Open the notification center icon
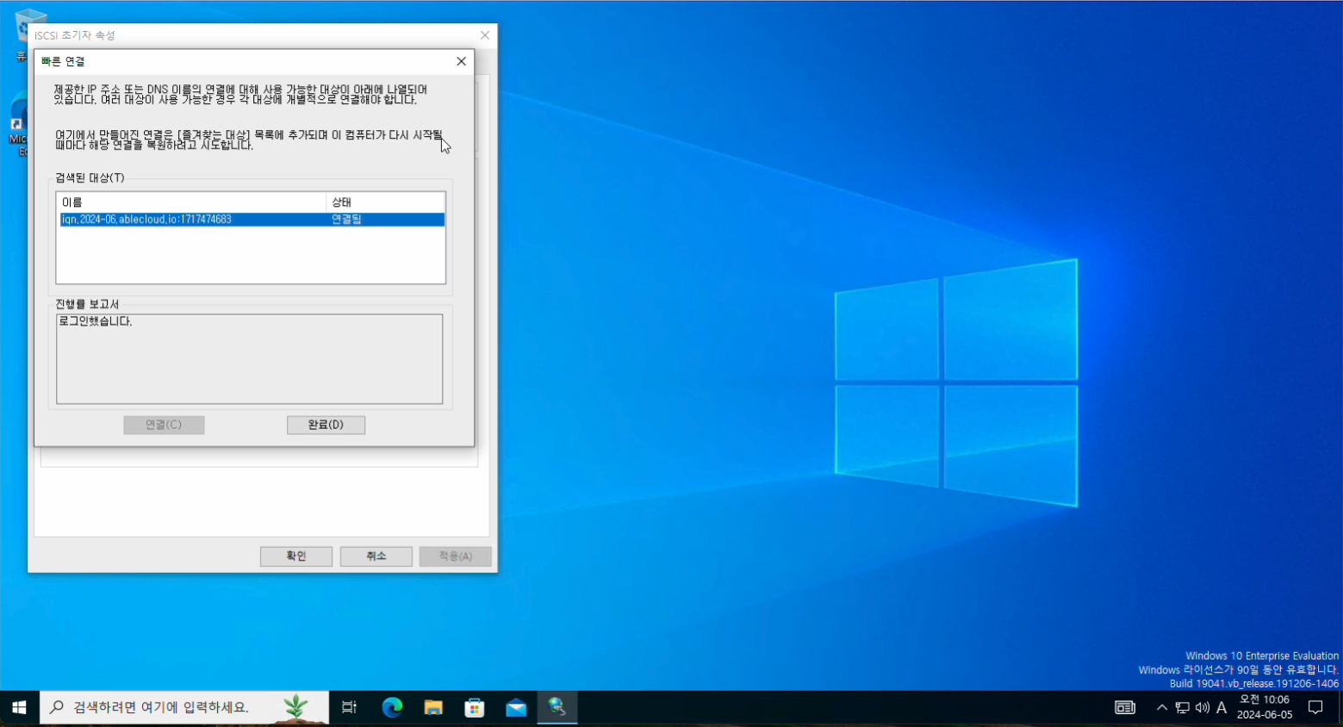The height and width of the screenshot is (727, 1343). (1315, 707)
